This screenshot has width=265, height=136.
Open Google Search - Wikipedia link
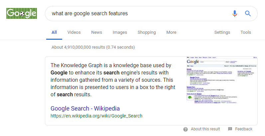point(85,109)
